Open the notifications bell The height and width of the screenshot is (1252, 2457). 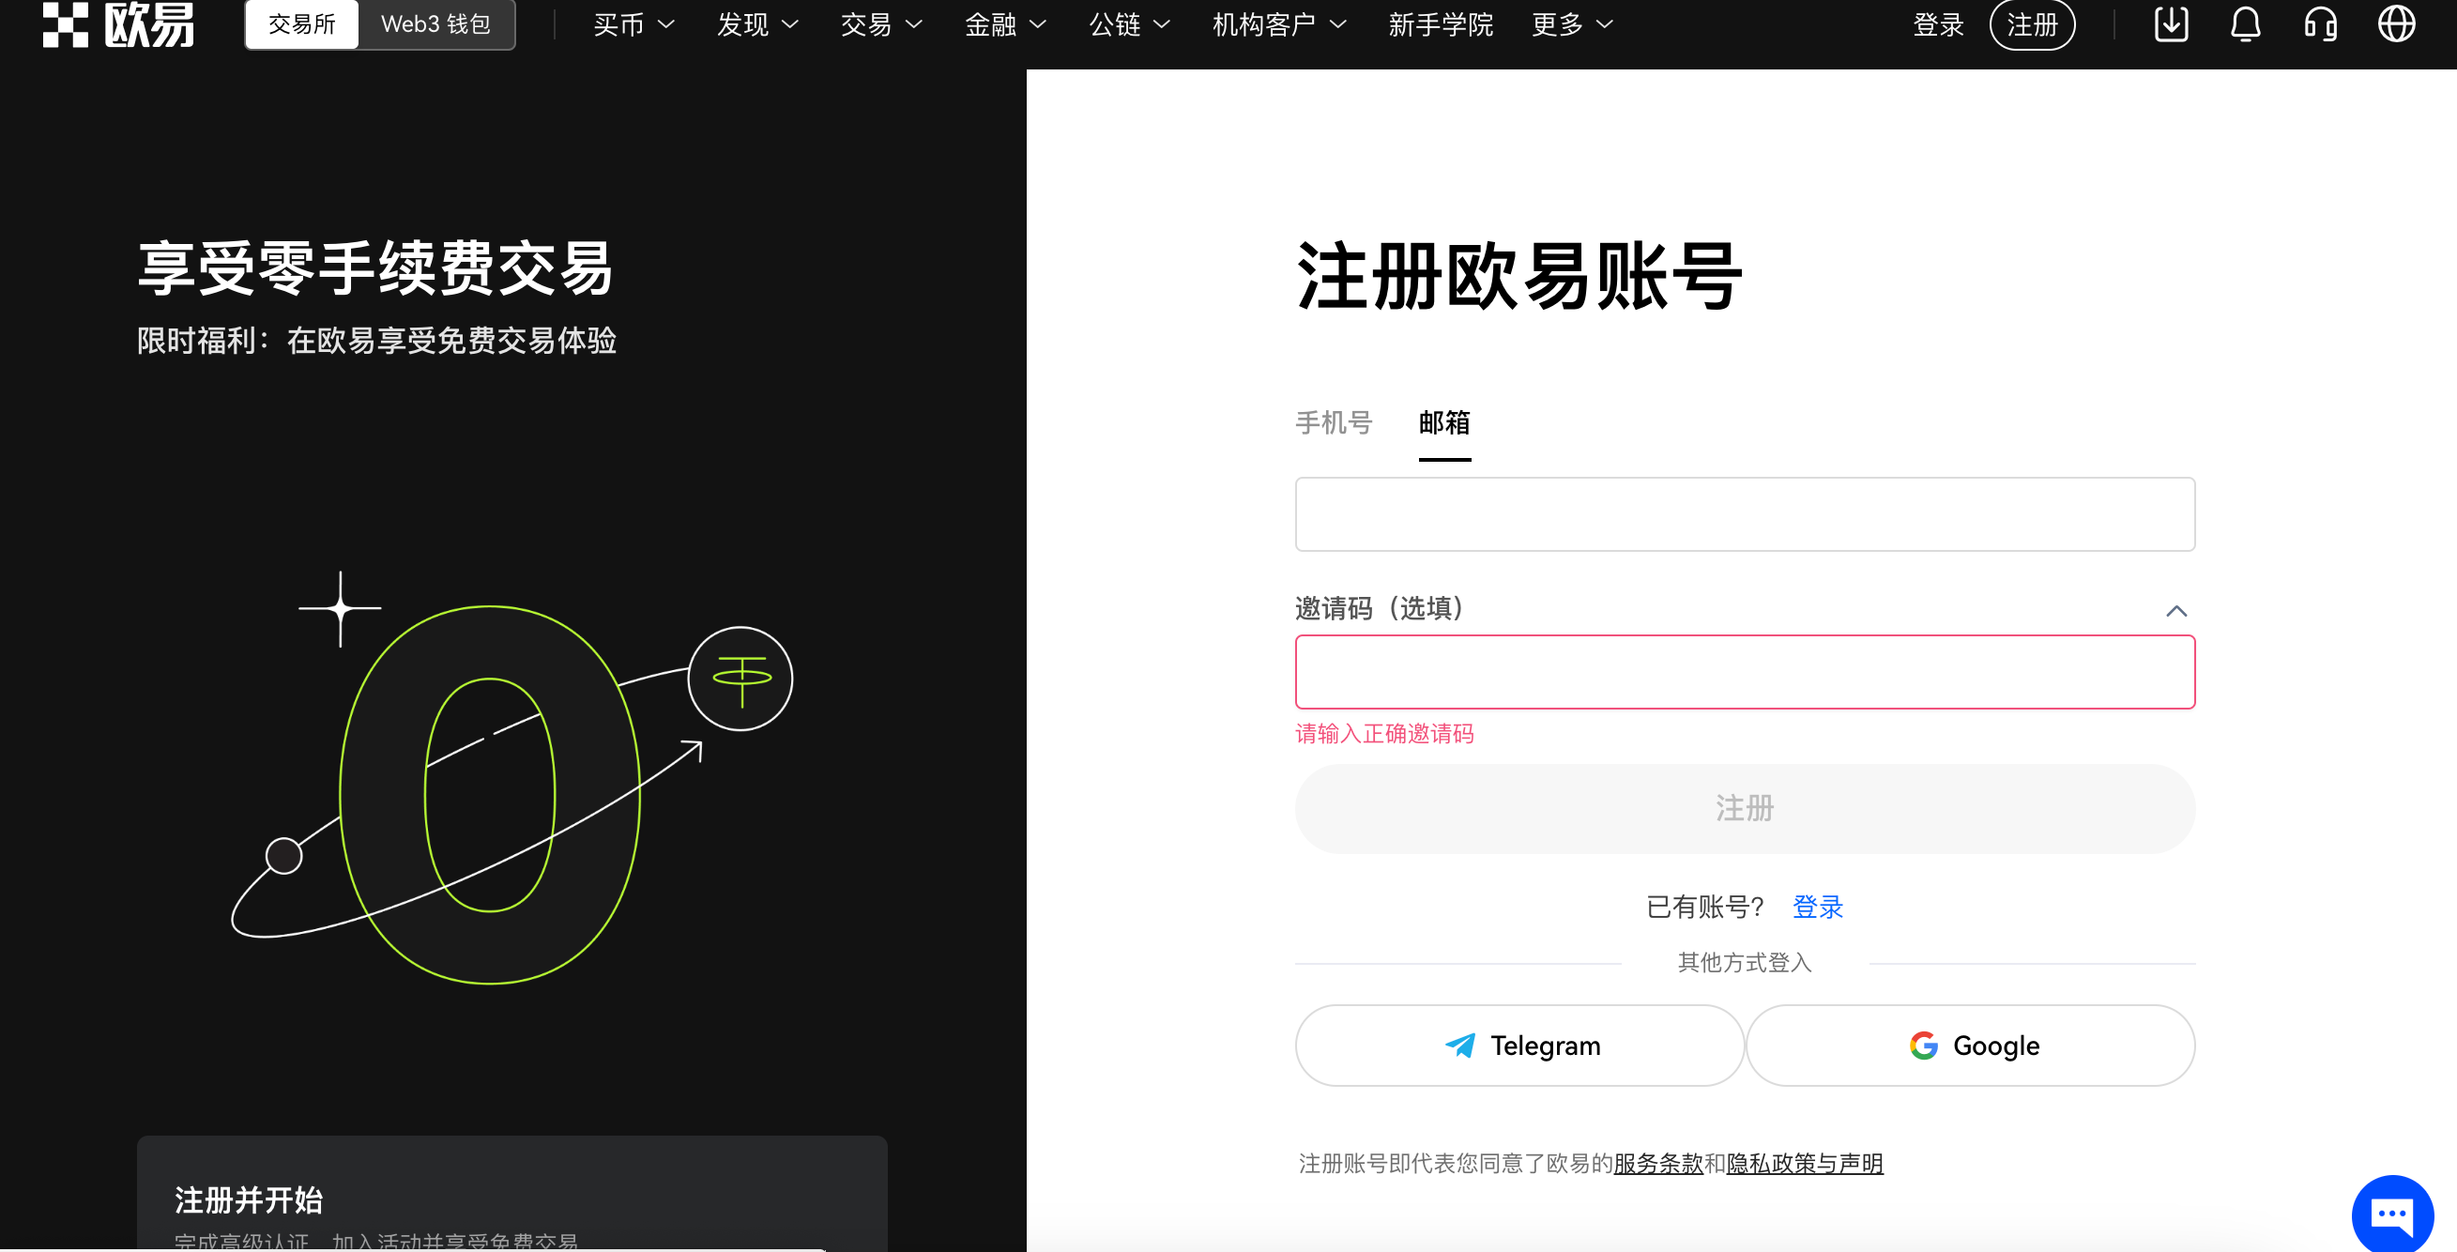click(2245, 24)
